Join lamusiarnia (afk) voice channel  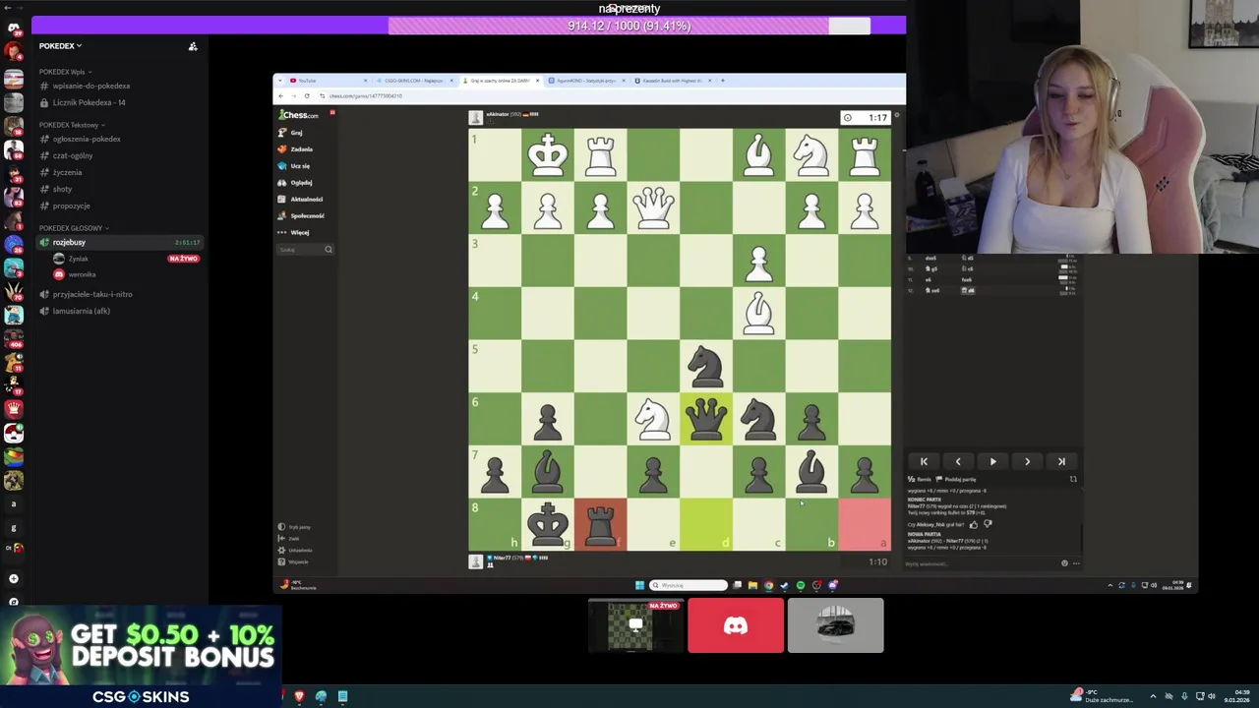click(81, 311)
